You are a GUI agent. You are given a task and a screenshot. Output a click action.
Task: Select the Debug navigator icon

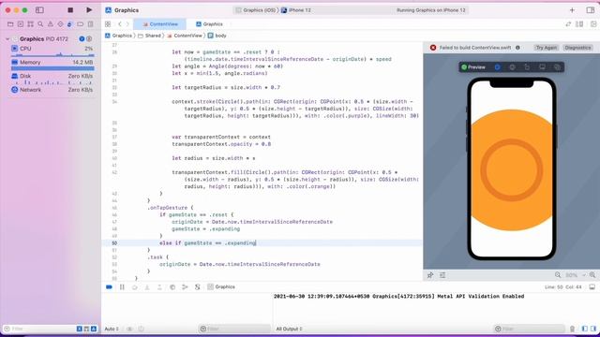[69, 24]
